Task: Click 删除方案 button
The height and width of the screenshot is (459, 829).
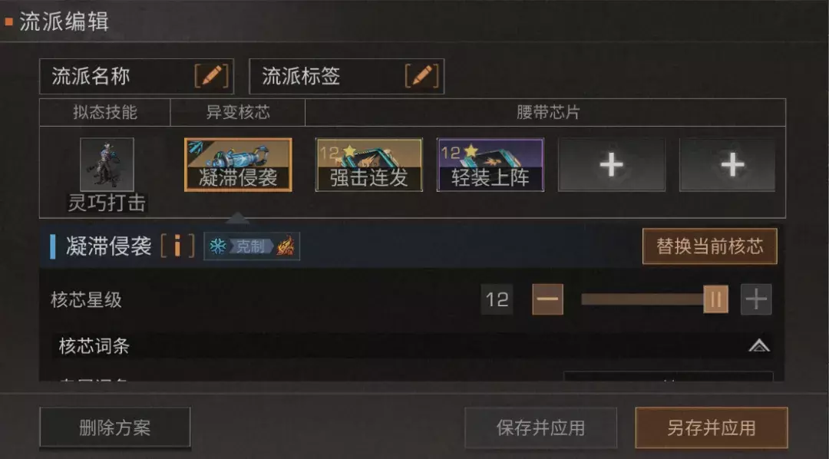Action: tap(114, 428)
